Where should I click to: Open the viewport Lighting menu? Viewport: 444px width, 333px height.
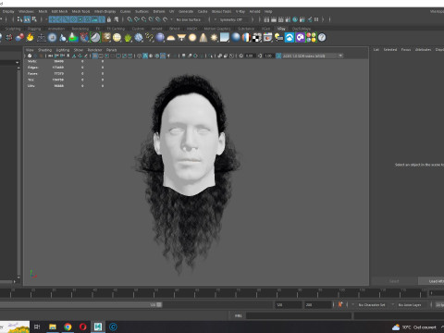[x=63, y=50]
